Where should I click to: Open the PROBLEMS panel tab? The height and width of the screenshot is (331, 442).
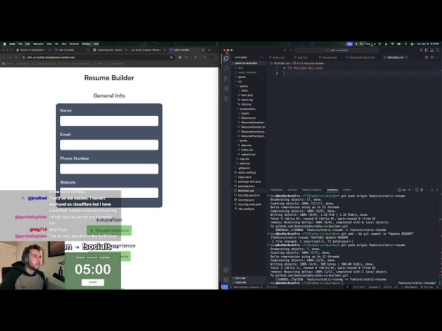276,190
